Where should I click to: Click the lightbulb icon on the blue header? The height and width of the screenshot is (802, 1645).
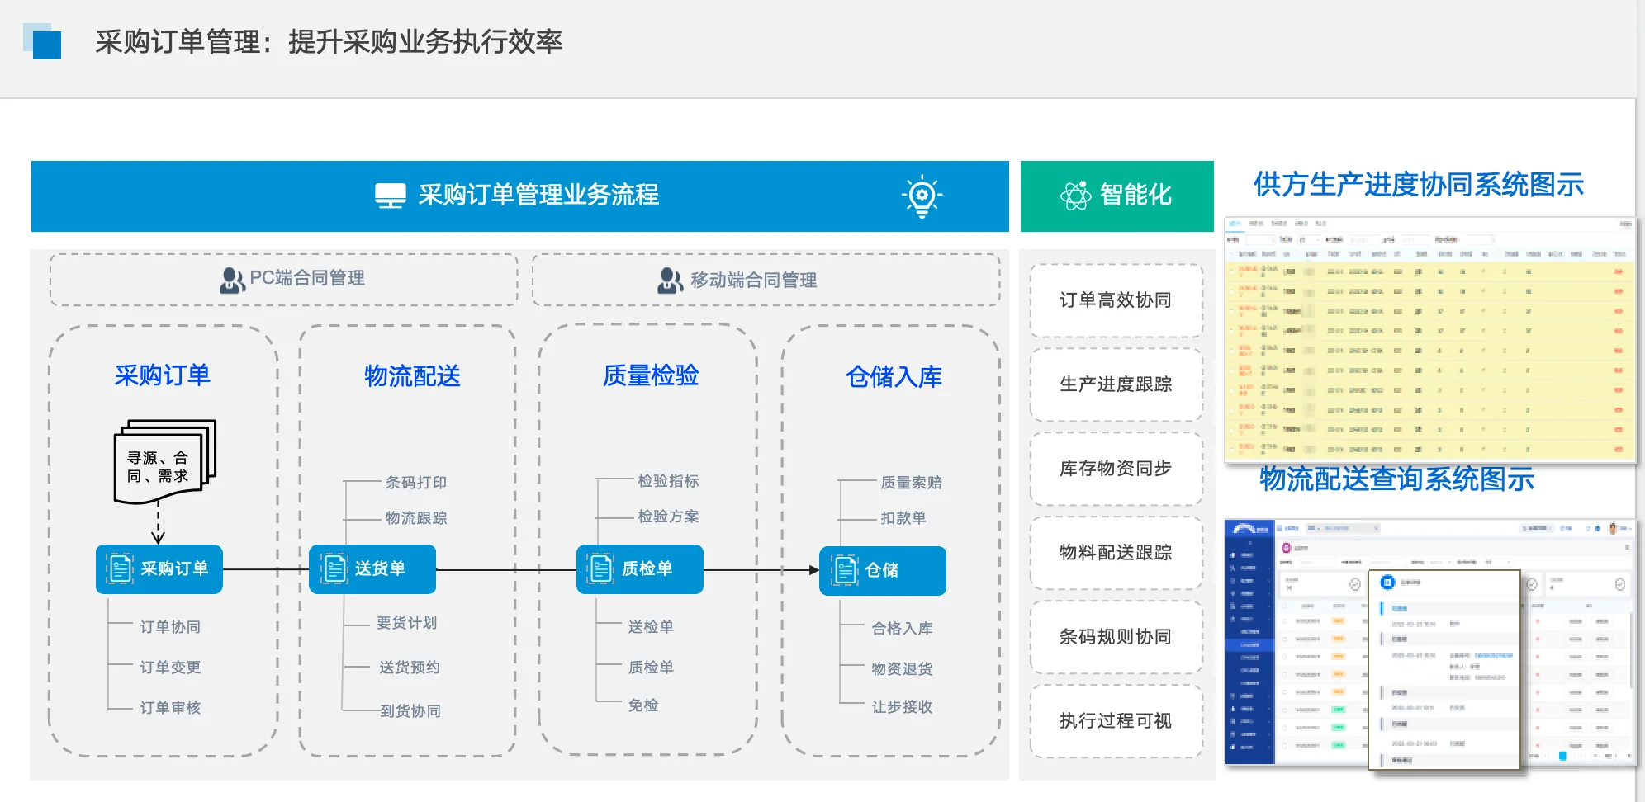click(x=922, y=196)
